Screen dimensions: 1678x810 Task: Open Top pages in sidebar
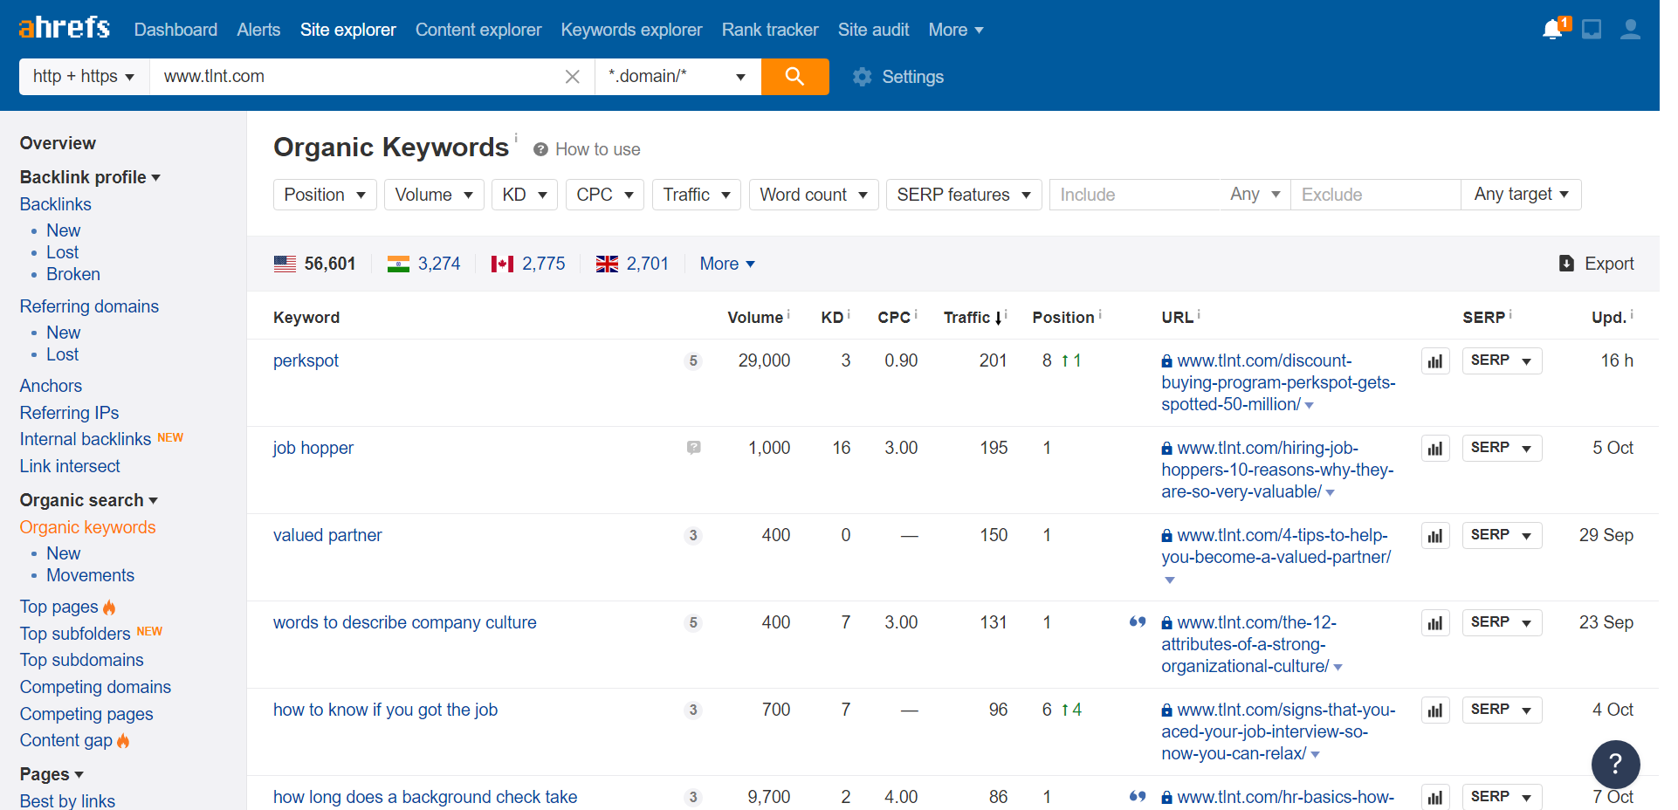[58, 607]
